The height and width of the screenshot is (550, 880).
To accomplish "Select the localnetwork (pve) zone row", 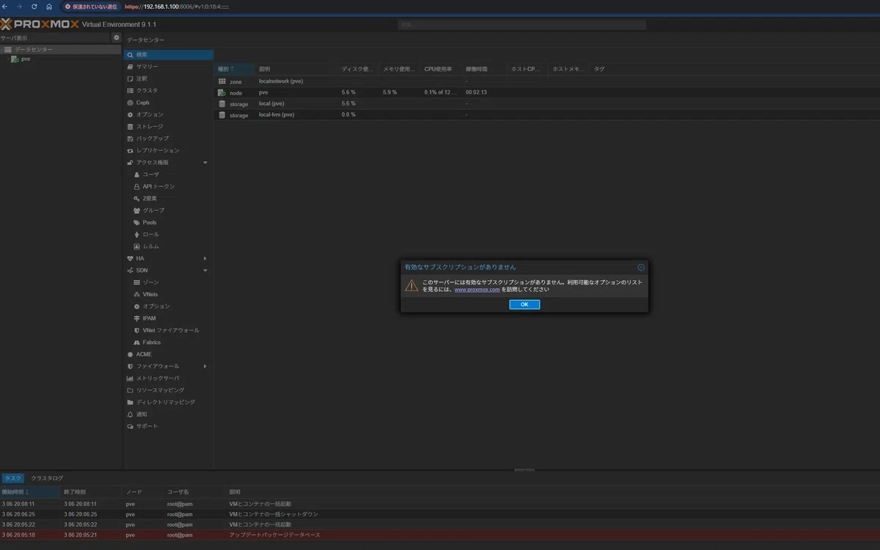I will (x=546, y=81).
